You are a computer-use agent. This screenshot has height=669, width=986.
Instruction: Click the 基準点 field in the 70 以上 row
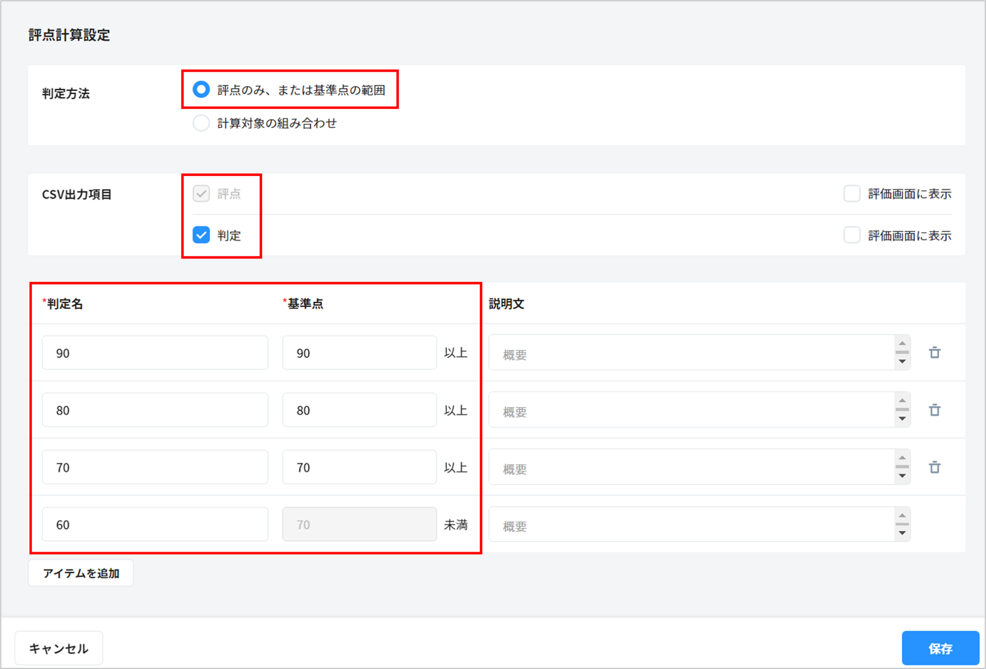coord(359,468)
